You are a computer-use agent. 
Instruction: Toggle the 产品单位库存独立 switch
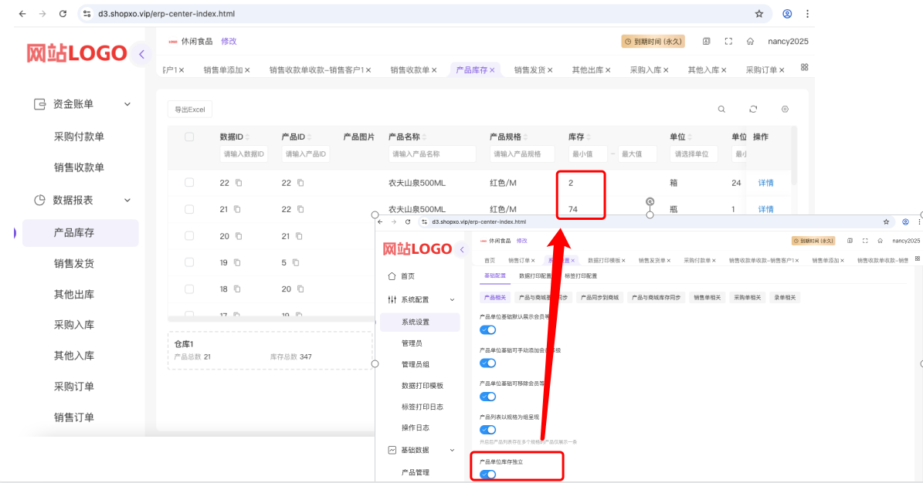487,475
